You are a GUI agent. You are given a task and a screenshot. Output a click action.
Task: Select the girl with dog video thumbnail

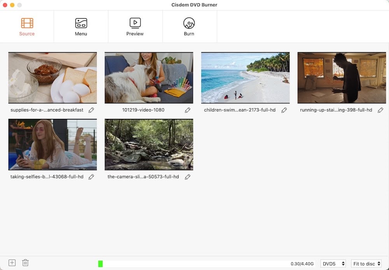[149, 78]
